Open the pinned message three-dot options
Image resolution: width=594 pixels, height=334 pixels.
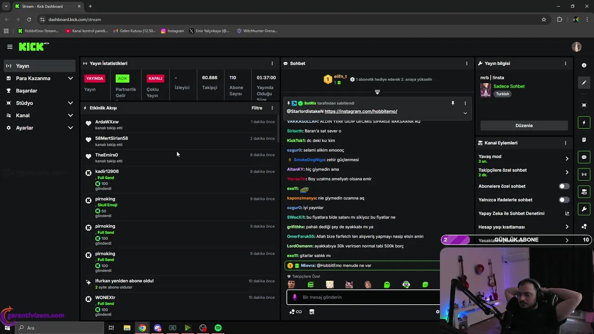click(x=465, y=103)
